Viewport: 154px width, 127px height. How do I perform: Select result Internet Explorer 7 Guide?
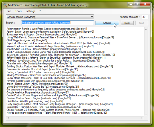coord(50,46)
